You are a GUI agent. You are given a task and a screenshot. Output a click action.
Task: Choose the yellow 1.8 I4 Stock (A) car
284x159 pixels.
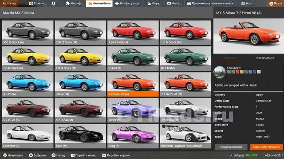(28, 59)
